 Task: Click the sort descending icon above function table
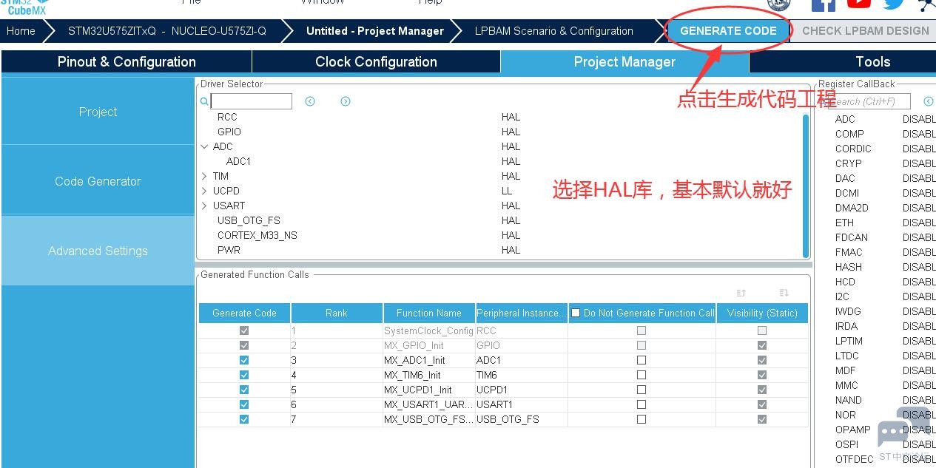(784, 293)
